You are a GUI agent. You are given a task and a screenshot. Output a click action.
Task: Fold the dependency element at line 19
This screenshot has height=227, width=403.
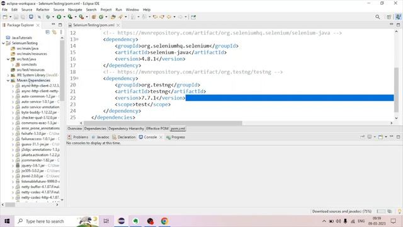point(77,78)
